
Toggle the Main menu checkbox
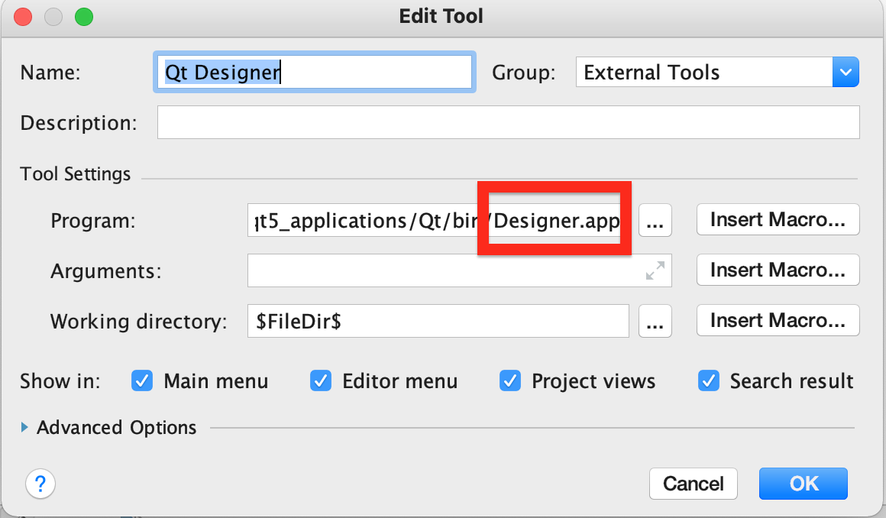(x=142, y=381)
